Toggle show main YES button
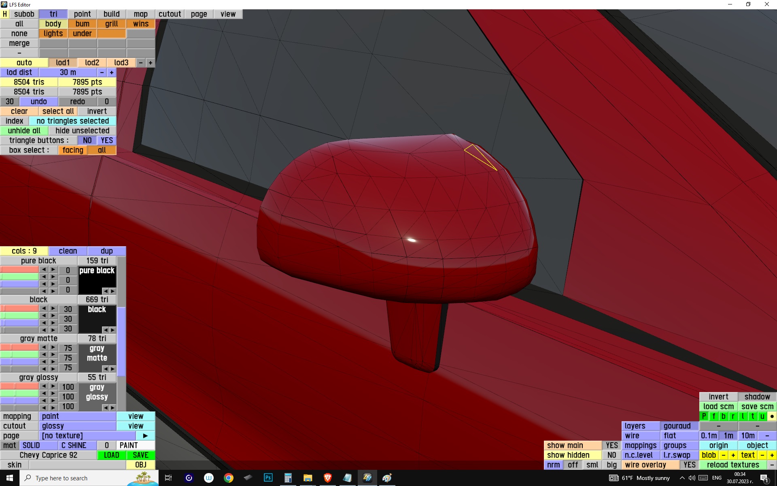 pos(611,445)
